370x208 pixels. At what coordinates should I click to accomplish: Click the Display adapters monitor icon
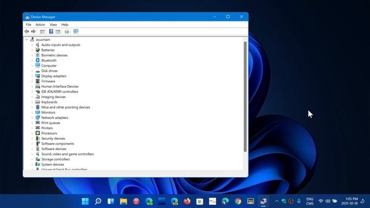[x=38, y=76]
